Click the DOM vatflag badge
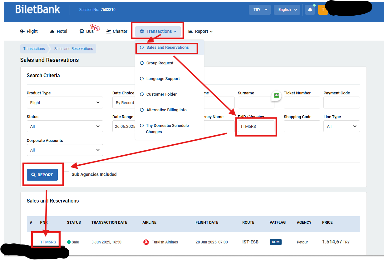The width and height of the screenshot is (384, 260). coord(276,242)
